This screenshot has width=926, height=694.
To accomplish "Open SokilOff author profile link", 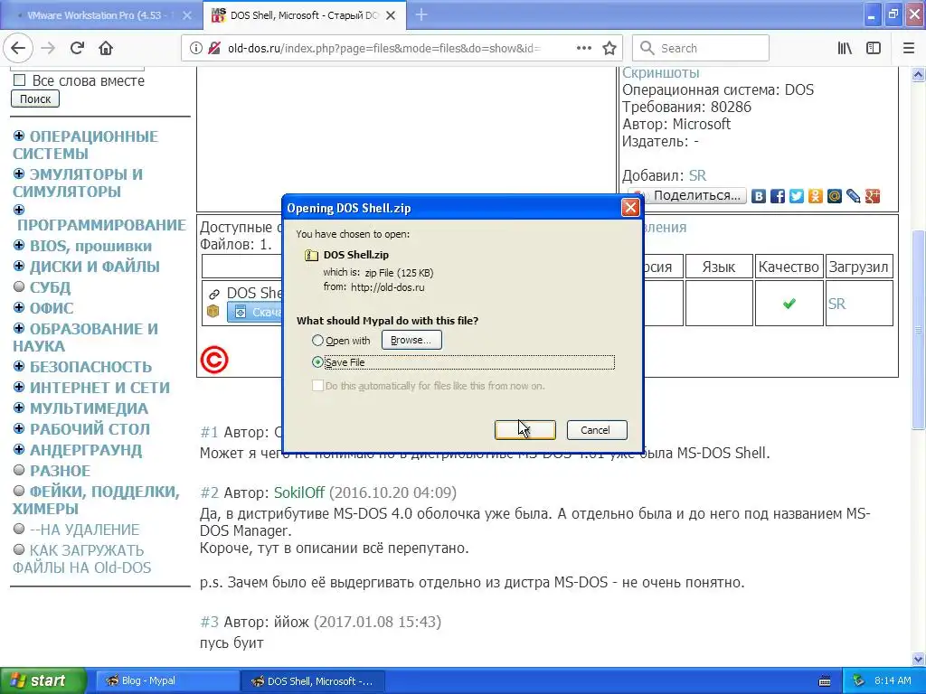I will click(x=298, y=492).
